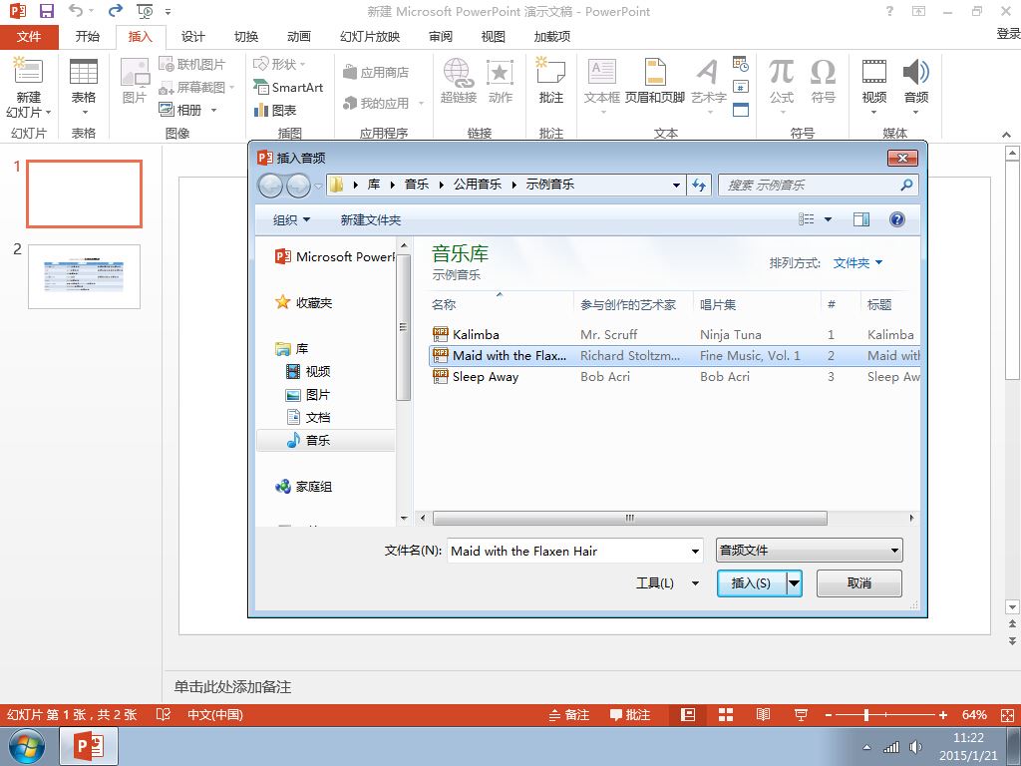Viewport: 1021px width, 766px height.
Task: Click the Forward button in the dialog
Action: (x=298, y=186)
